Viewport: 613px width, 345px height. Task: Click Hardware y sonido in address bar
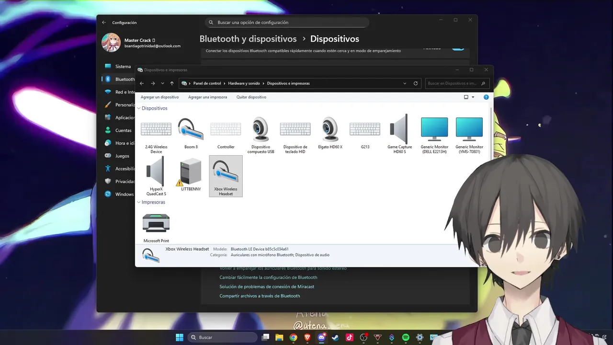(244, 83)
